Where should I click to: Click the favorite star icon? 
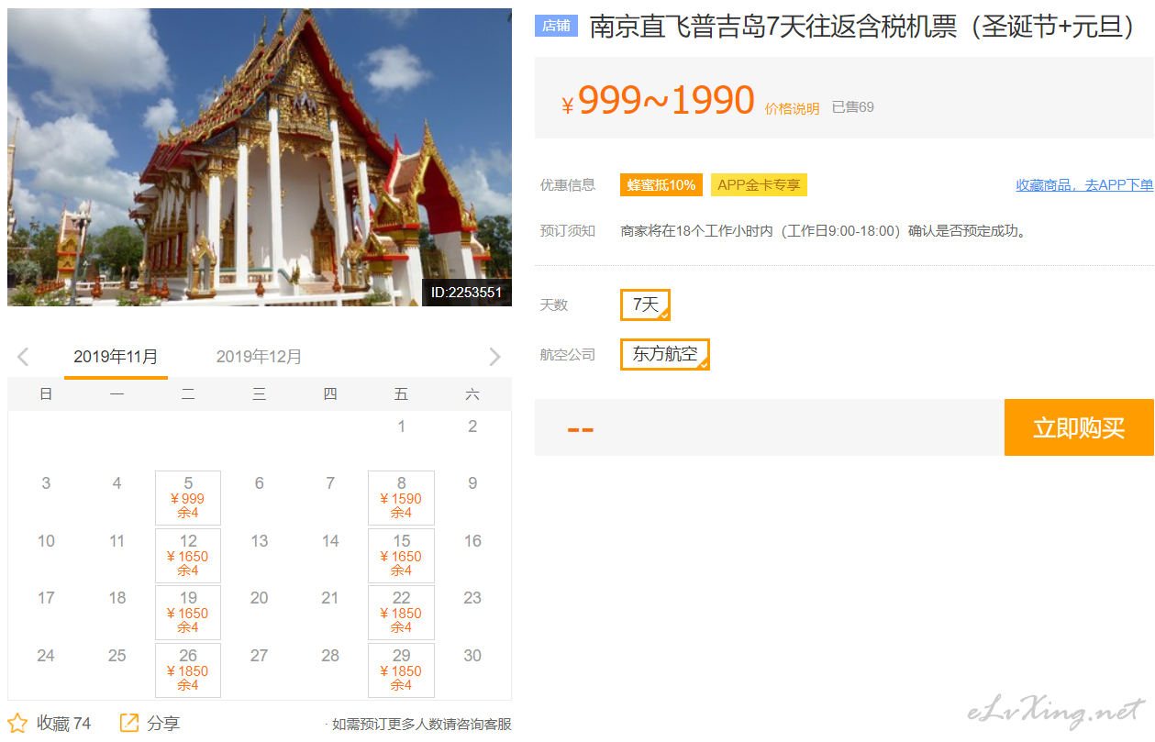pos(17,723)
